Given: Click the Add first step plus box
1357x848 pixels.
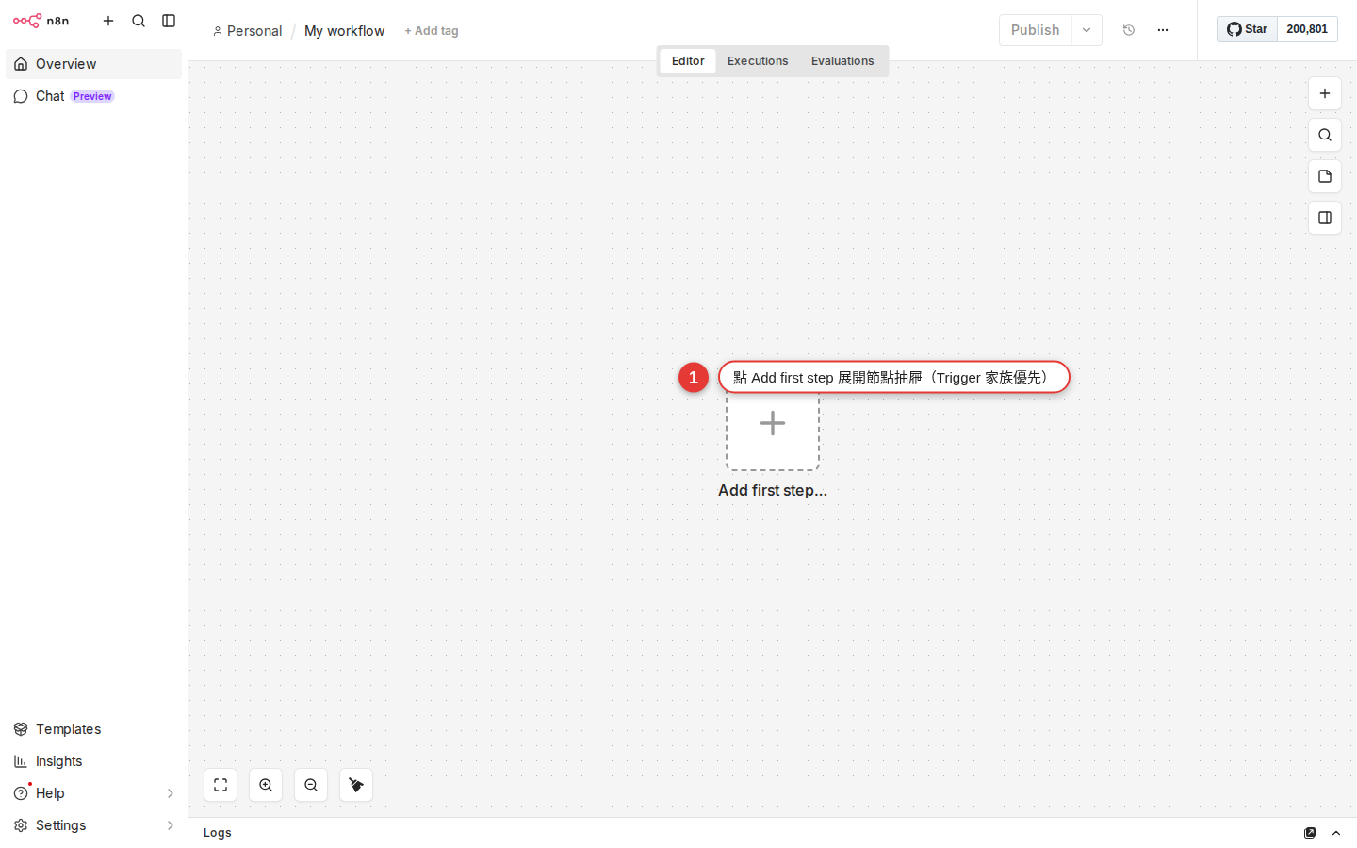Looking at the screenshot, I should [773, 424].
